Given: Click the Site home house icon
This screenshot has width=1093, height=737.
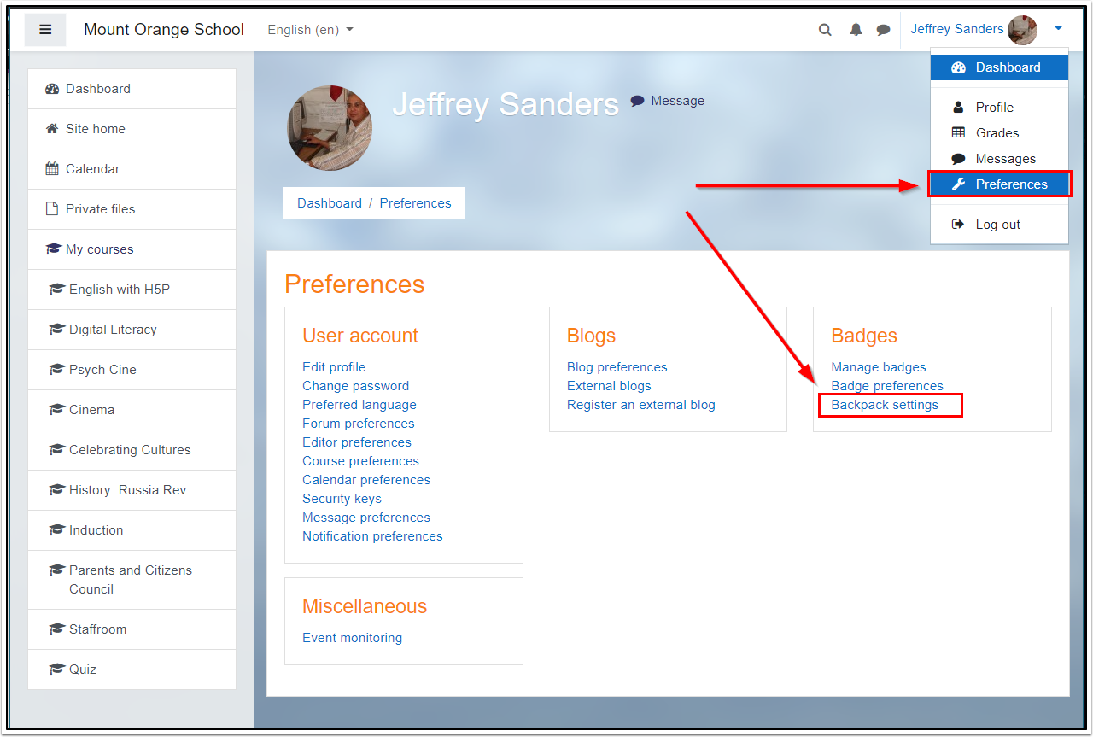Looking at the screenshot, I should (x=52, y=129).
